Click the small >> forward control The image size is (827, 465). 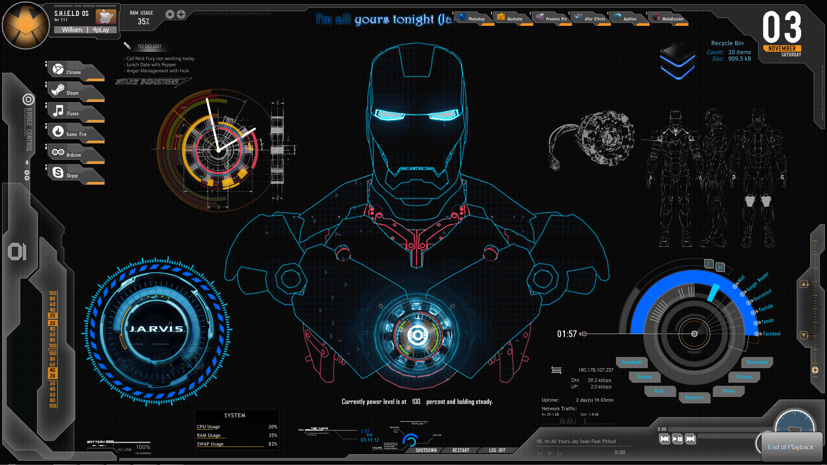[559, 453]
